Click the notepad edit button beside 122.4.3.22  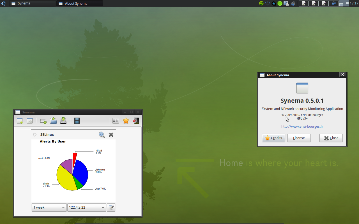pos(111,207)
